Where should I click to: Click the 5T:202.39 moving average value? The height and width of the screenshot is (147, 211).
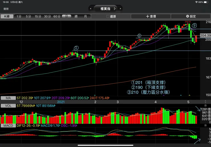(x=25, y=98)
